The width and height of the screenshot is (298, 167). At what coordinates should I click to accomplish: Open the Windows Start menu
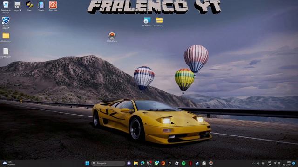point(87,163)
